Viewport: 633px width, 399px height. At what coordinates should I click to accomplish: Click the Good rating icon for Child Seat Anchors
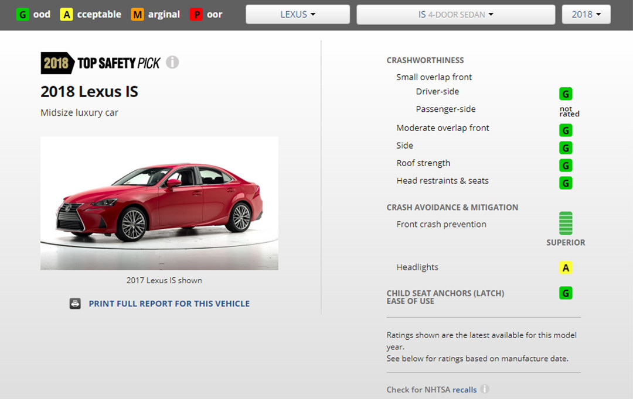click(x=566, y=293)
